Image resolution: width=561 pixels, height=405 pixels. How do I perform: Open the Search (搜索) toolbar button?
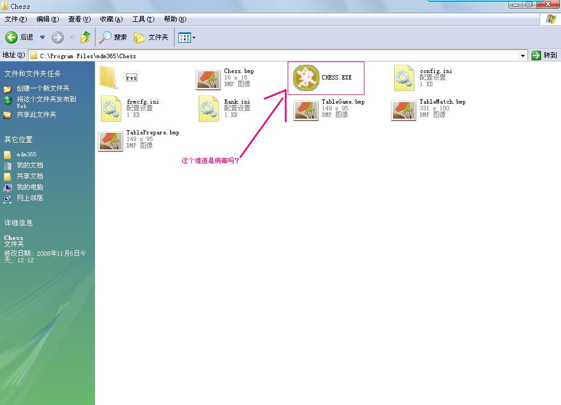[113, 37]
